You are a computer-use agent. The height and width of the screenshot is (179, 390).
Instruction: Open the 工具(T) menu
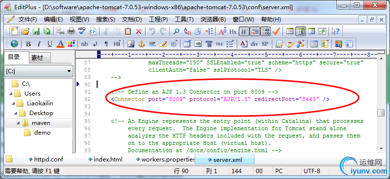click(184, 20)
